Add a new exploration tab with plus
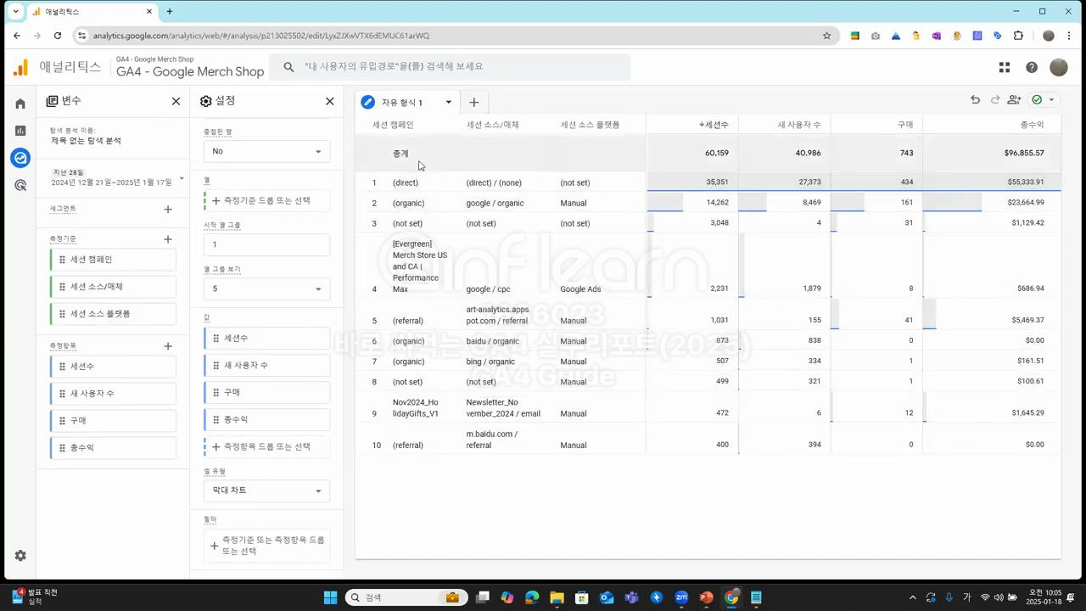This screenshot has height=611, width=1086. point(473,102)
